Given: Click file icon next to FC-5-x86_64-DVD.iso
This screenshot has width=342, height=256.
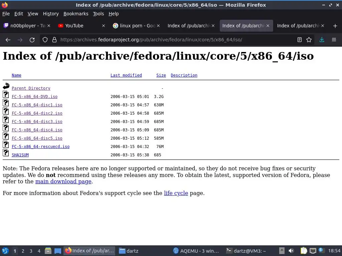Looking at the screenshot, I should coord(6,94).
